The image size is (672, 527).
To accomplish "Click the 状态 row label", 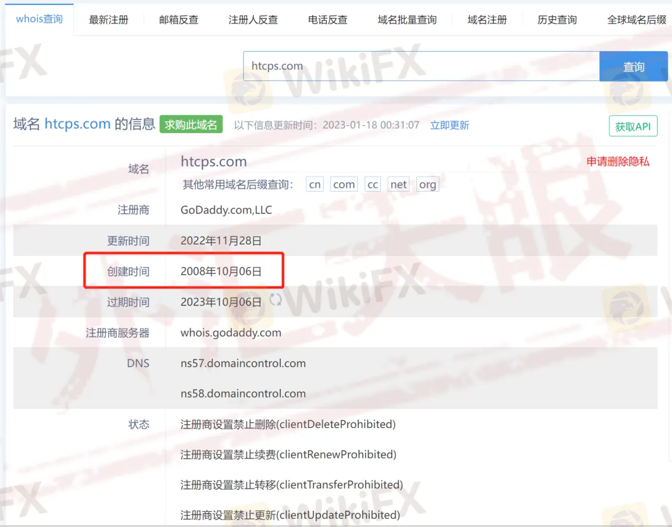I will click(x=139, y=424).
